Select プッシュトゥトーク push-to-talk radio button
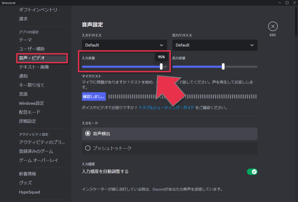The height and width of the screenshot is (202, 298). coord(88,148)
